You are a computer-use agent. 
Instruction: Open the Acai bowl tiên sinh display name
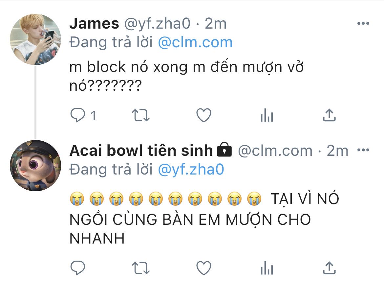pos(141,150)
